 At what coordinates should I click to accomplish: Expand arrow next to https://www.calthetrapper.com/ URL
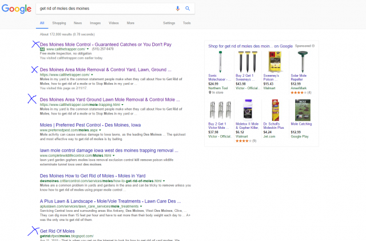(92, 75)
